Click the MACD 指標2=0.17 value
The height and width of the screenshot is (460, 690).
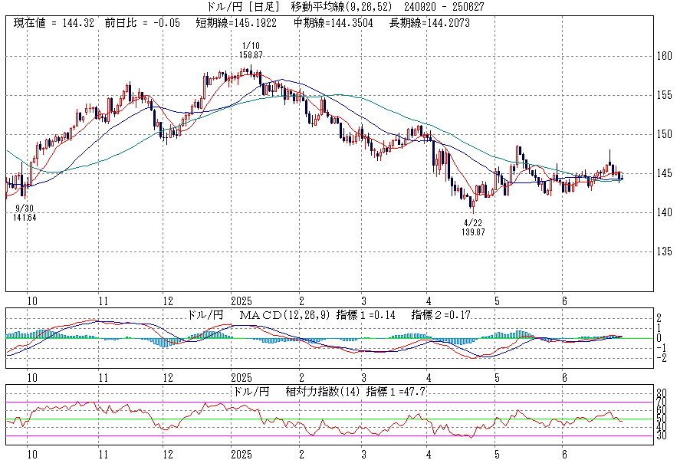point(443,315)
